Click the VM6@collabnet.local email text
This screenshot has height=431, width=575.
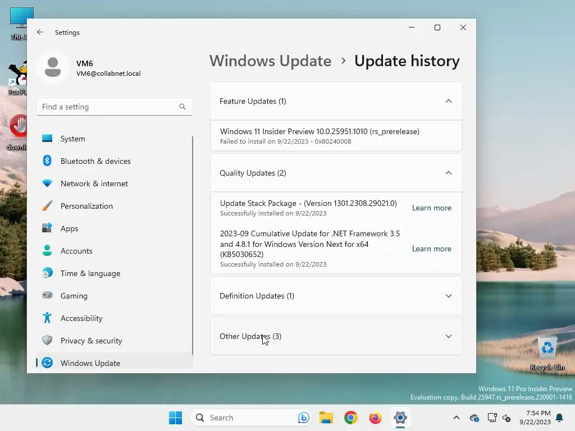[x=108, y=74]
